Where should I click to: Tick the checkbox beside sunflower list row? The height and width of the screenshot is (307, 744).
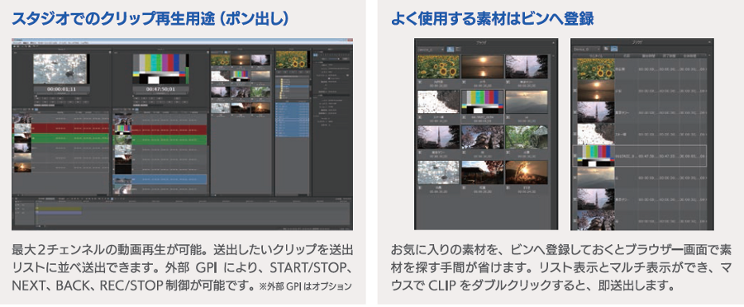[x=575, y=69]
